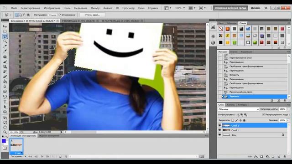Image resolution: width=292 pixels, height=164 pixels.
Task: Open the layer styles fx menu
Action: 256,157
